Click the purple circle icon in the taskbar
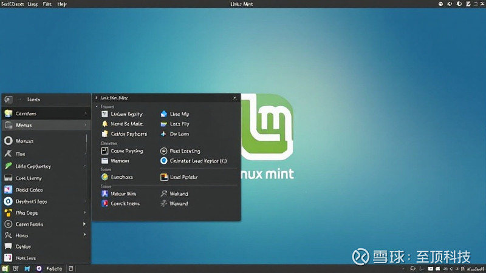This screenshot has width=486, height=273. pos(39,268)
